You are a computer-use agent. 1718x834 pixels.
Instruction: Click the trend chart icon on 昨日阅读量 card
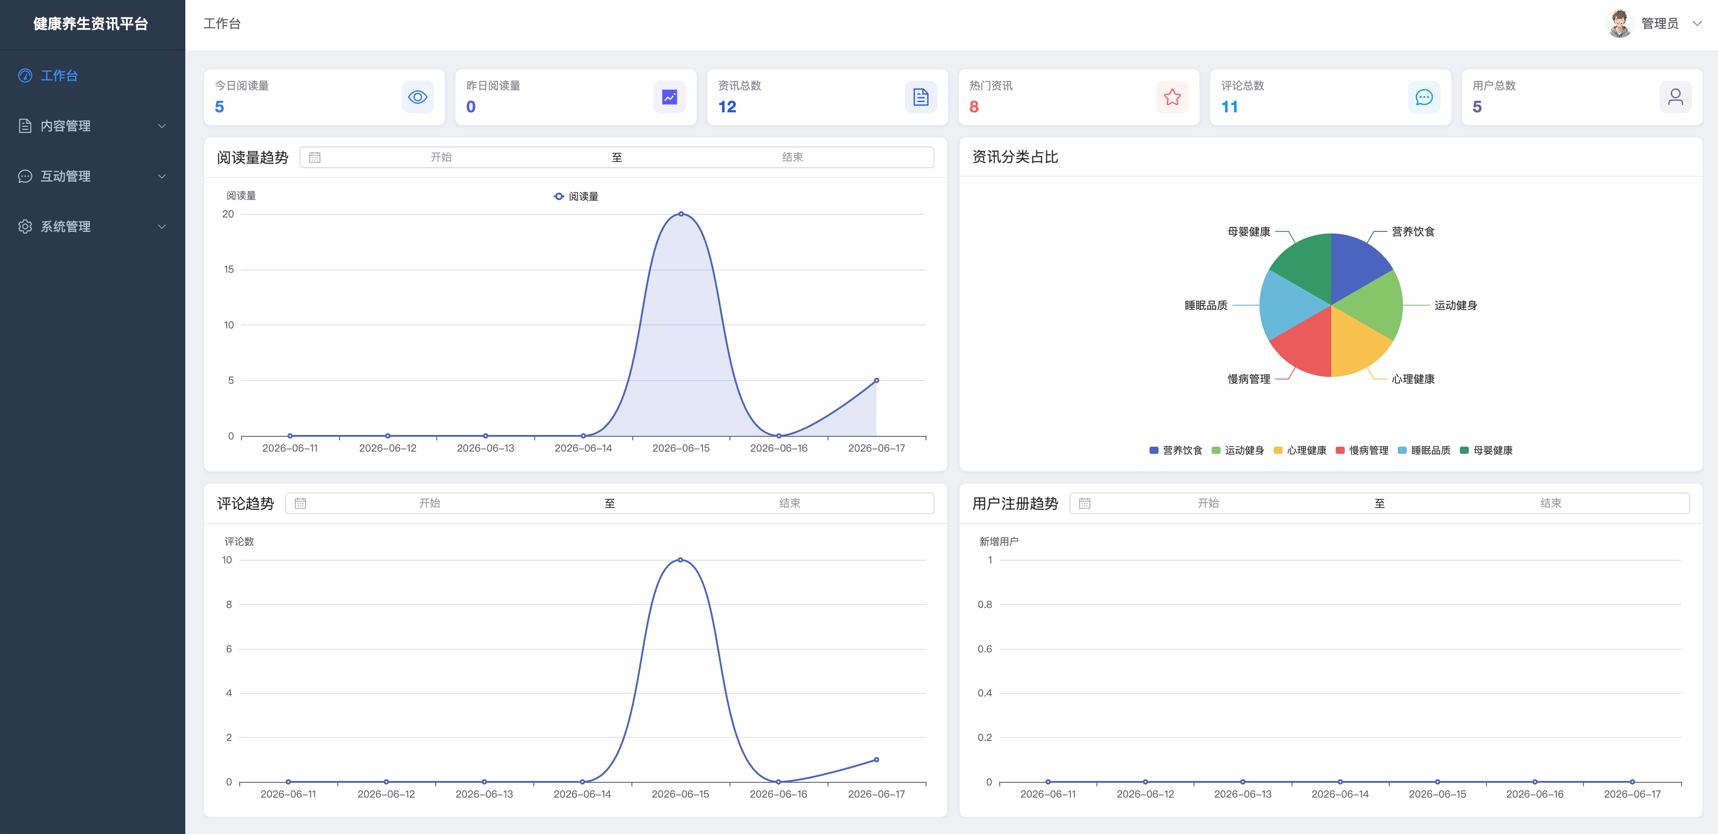click(x=669, y=97)
